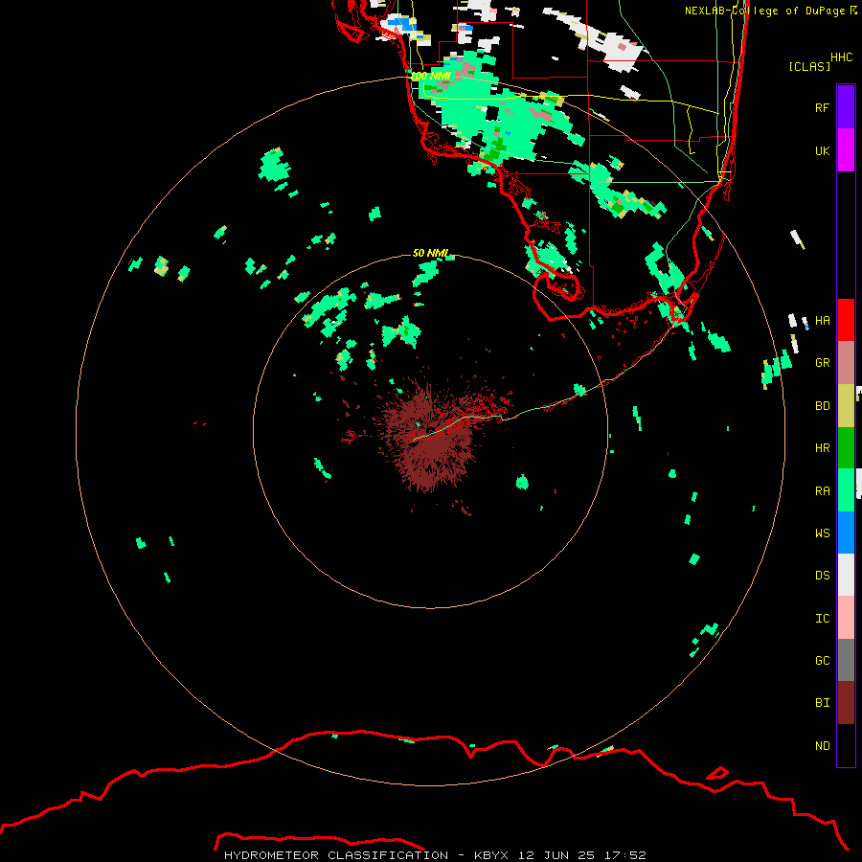Click the HHC product label
The height and width of the screenshot is (862, 862).
click(842, 57)
